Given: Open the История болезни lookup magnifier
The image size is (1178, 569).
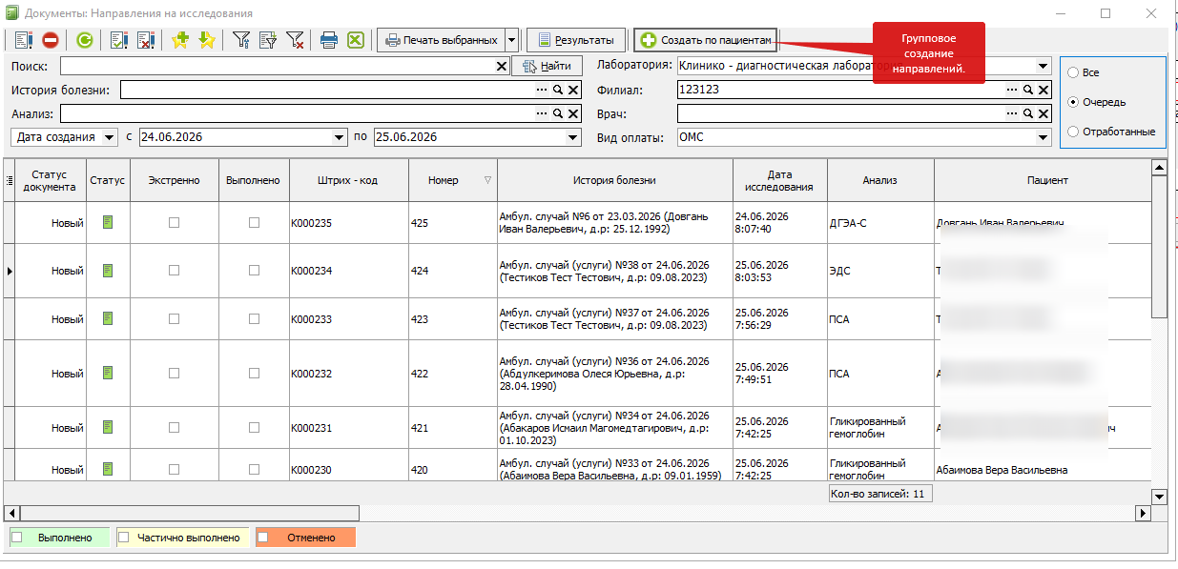Looking at the screenshot, I should 558,90.
